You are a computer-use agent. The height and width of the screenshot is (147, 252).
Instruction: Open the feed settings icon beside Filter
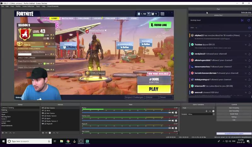tap(249, 28)
